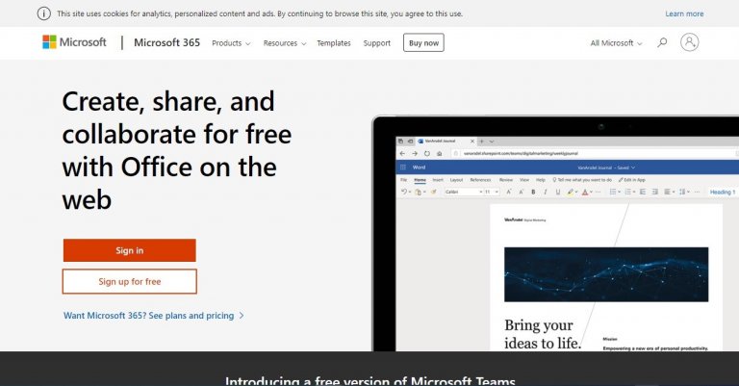Click browser forward arrow in the laptop image
The height and width of the screenshot is (386, 739).
click(415, 154)
